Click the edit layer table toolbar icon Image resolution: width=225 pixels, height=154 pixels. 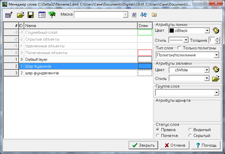9,15
